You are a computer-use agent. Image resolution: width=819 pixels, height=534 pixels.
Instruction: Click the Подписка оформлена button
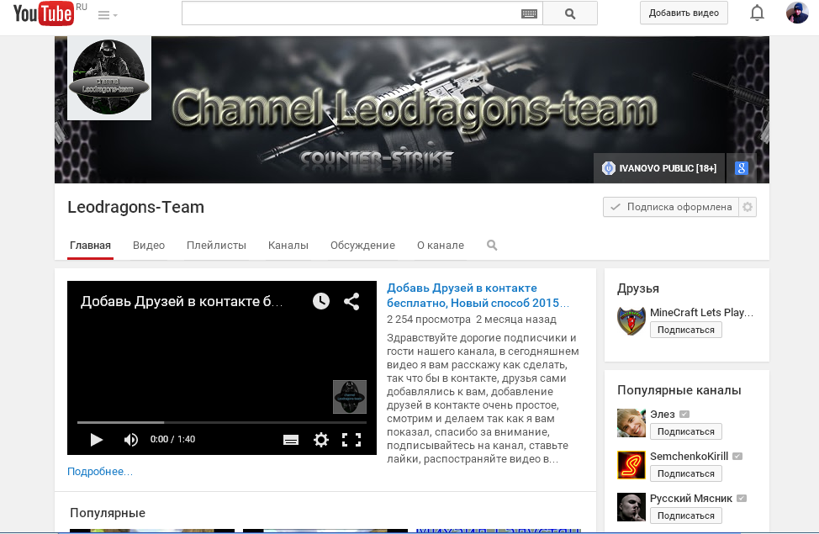pos(671,207)
